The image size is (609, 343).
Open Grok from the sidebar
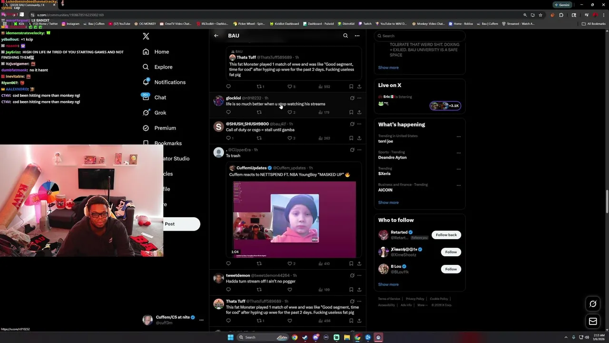[x=154, y=112]
